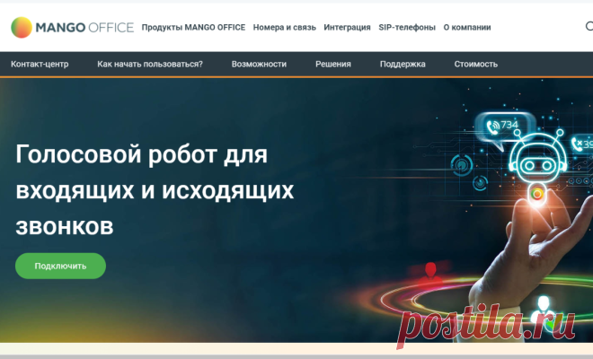This screenshot has width=593, height=359.
Task: Expand the Решения submenu
Action: (333, 64)
